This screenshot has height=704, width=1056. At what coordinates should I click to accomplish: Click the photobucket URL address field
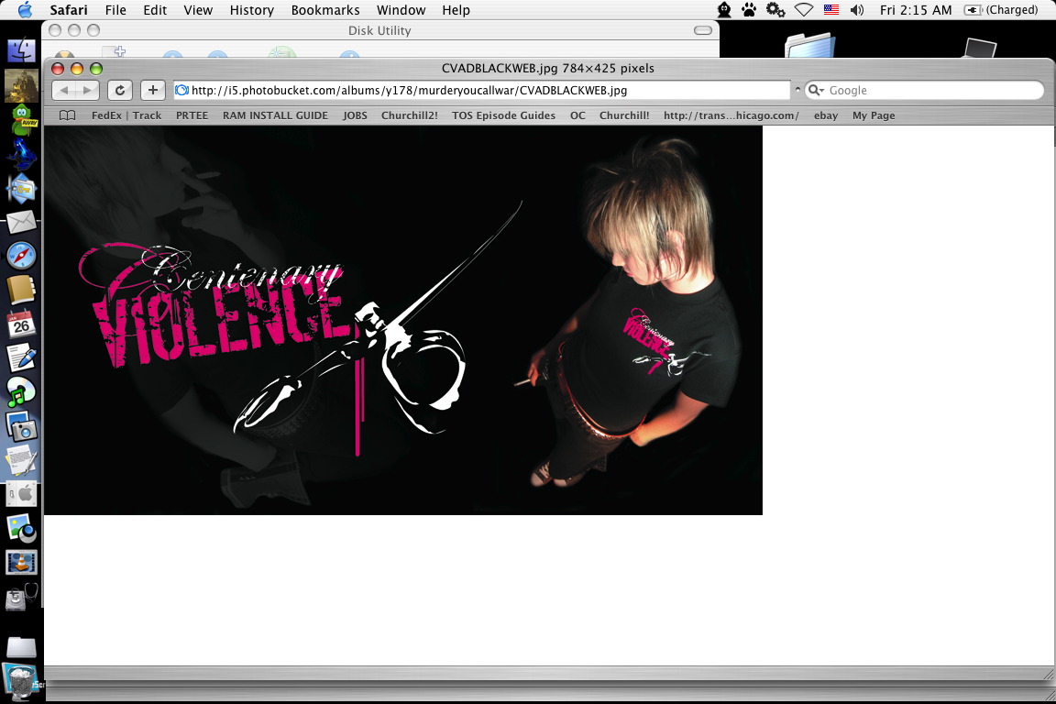tap(482, 90)
